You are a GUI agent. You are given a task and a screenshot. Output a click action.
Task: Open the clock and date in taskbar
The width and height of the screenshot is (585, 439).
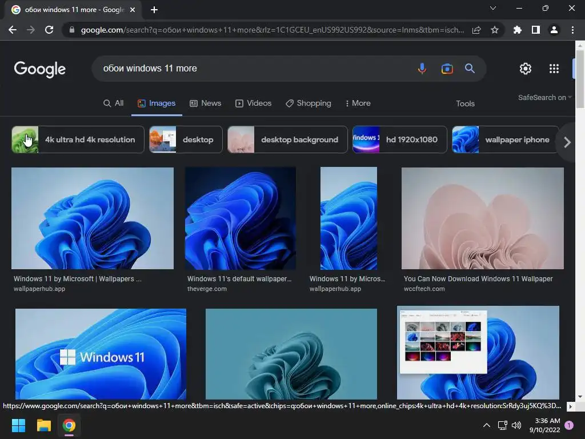pos(544,425)
